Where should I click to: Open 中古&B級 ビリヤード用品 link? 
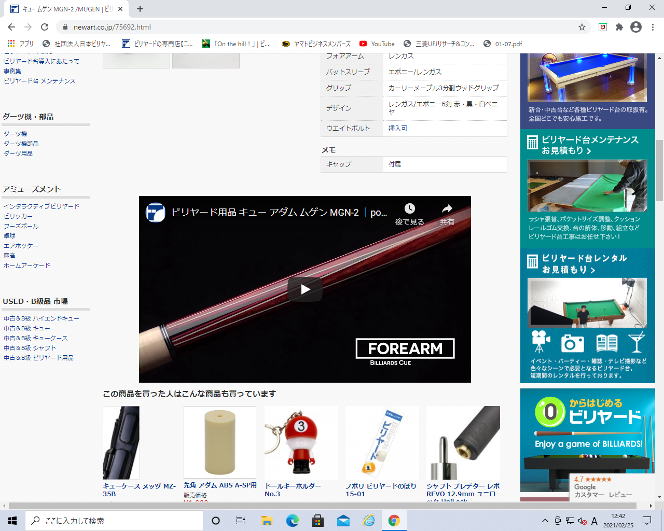pos(39,358)
